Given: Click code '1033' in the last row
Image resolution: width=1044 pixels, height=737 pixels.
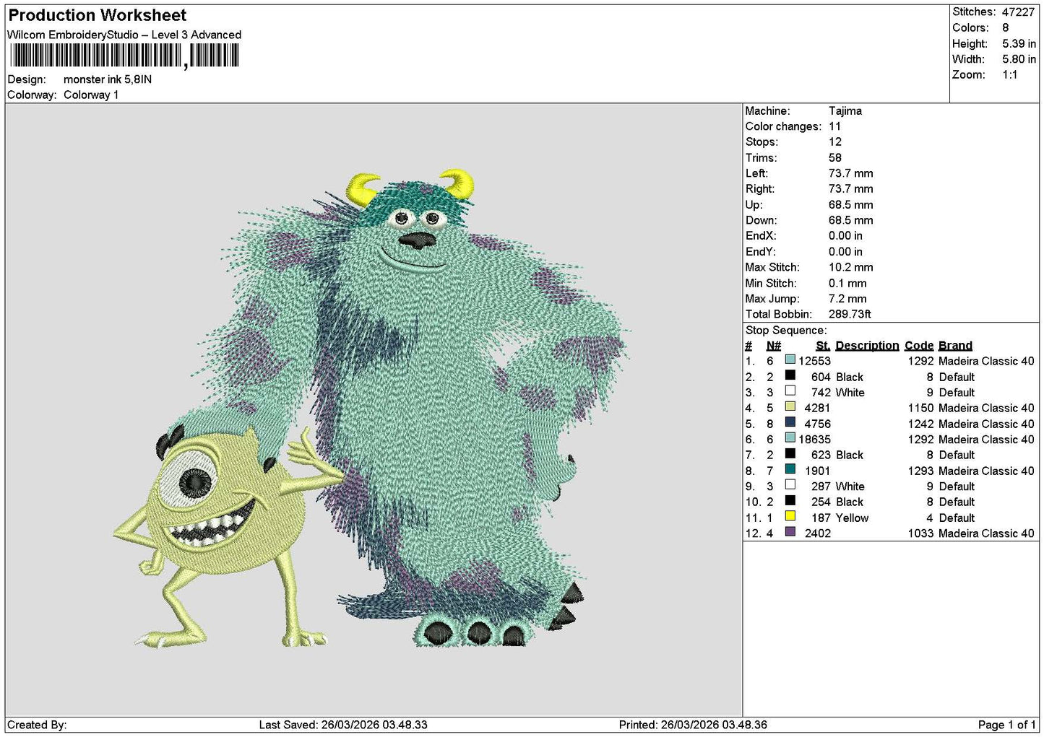Looking at the screenshot, I should [x=921, y=533].
